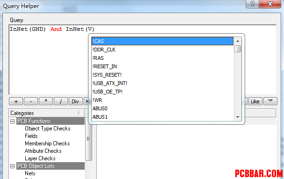Insert the multiply asterisk operator
Image resolution: width=284 pixels, height=179 pixels.
[46, 101]
